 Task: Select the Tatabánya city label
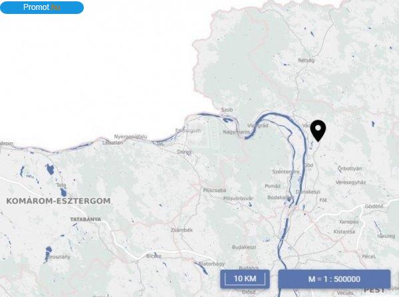pyautogui.click(x=86, y=219)
